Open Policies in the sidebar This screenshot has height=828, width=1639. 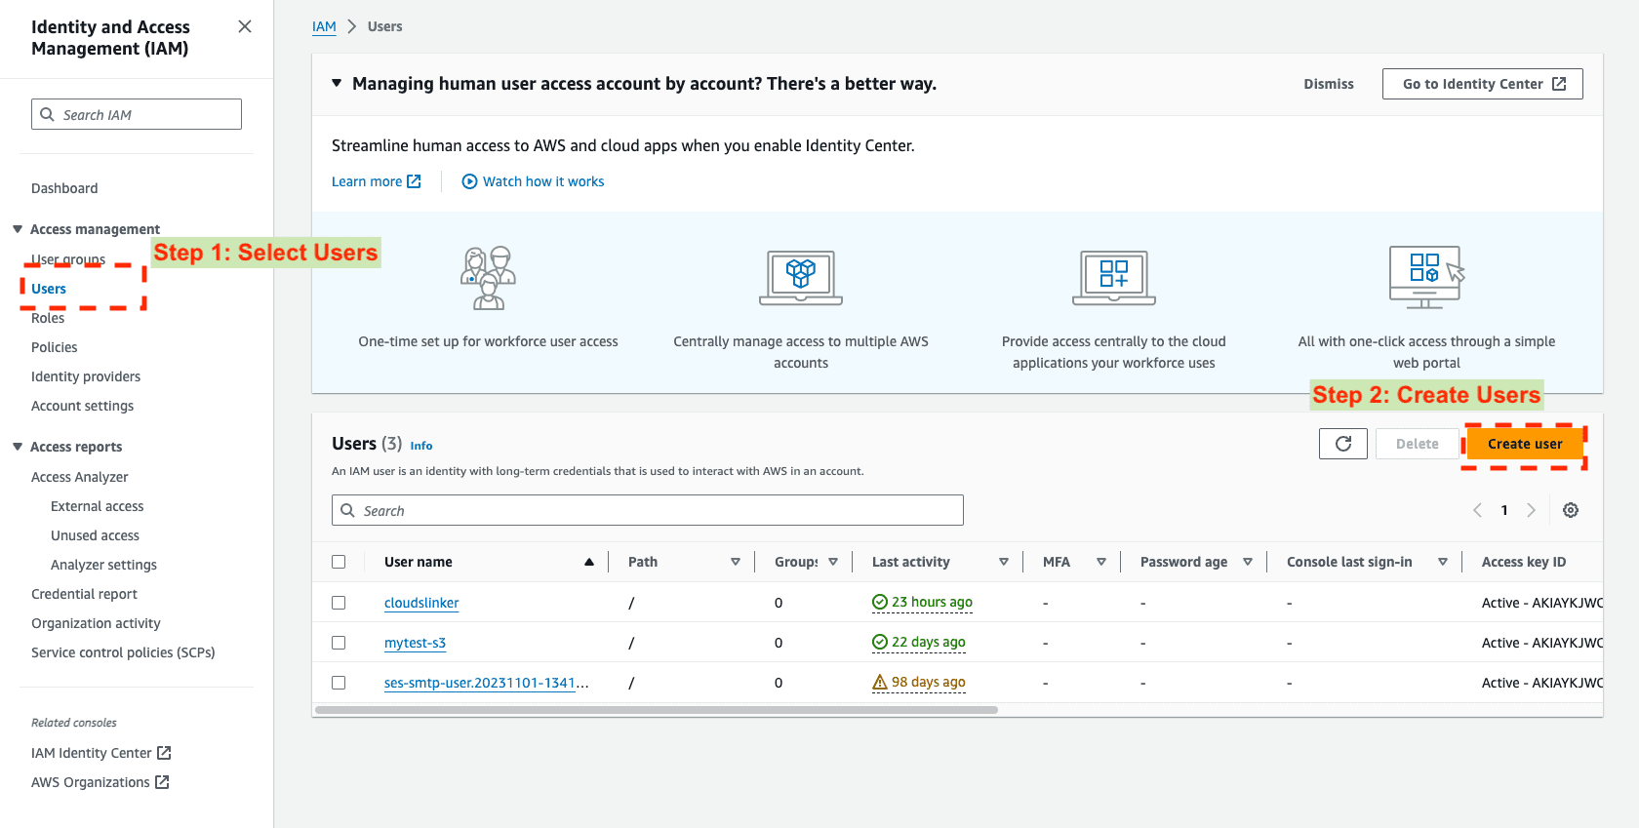[x=54, y=347]
